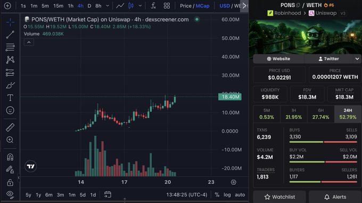
Task: Select the 1H stats period tab
Action: click(294, 114)
